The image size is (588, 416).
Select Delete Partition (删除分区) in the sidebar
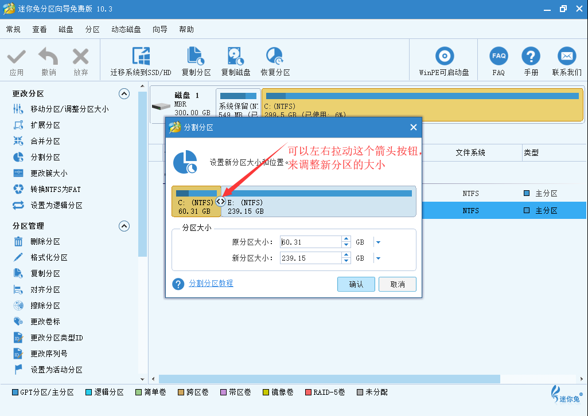tap(45, 241)
